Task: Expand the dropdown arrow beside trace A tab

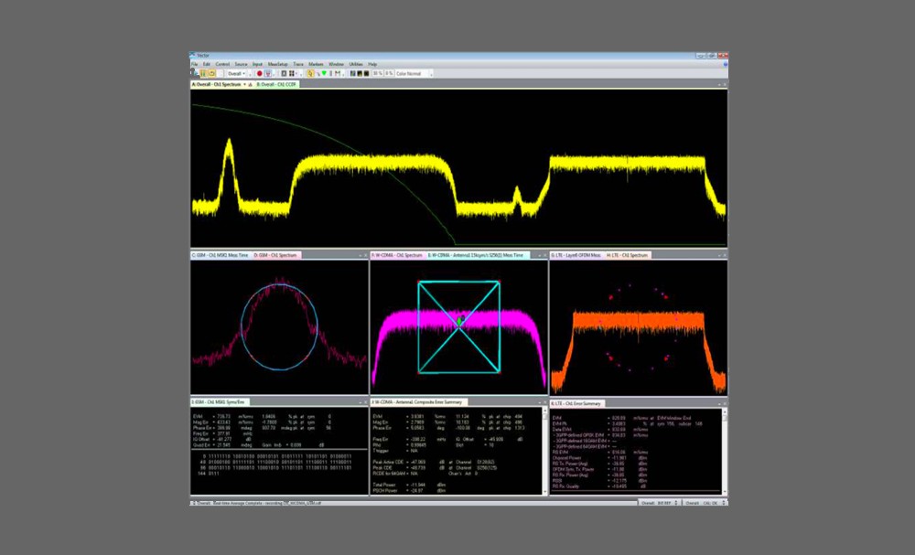Action: coord(244,84)
